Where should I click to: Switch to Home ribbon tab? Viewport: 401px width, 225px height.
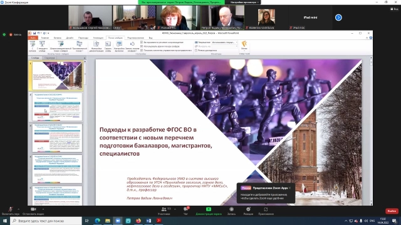(x=45, y=37)
